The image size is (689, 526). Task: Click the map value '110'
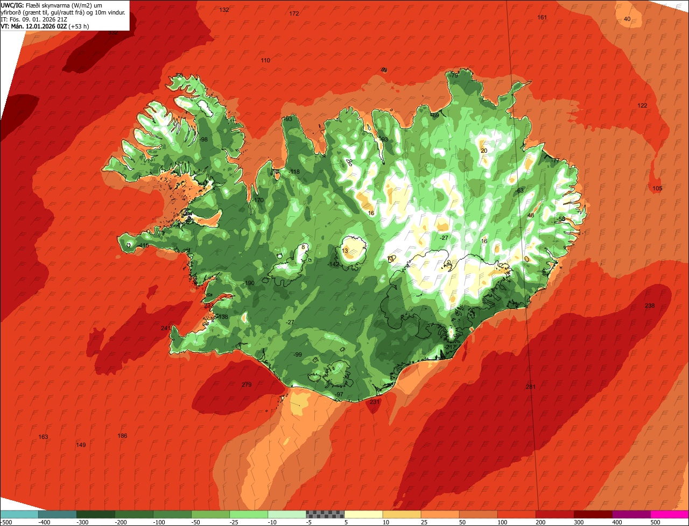(265, 60)
